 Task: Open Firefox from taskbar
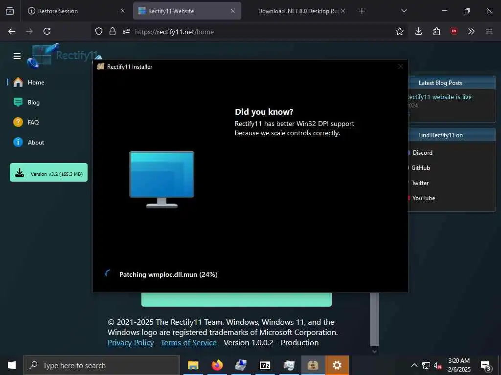[x=217, y=365]
